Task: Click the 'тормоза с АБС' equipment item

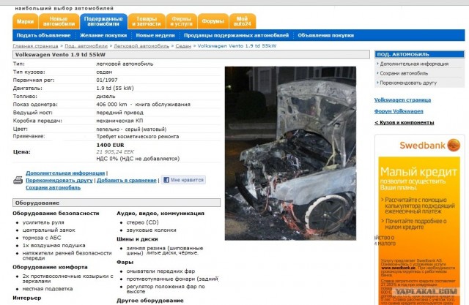Action: tap(42, 238)
